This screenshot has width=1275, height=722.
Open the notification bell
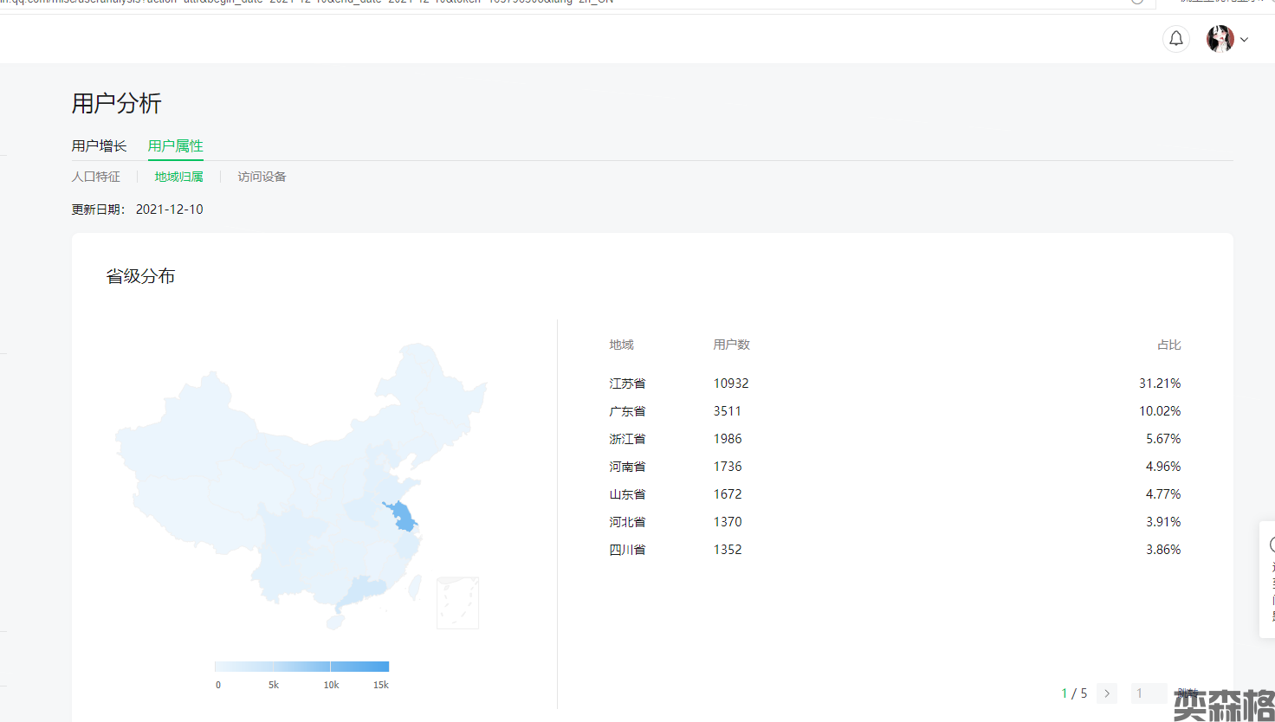1176,39
